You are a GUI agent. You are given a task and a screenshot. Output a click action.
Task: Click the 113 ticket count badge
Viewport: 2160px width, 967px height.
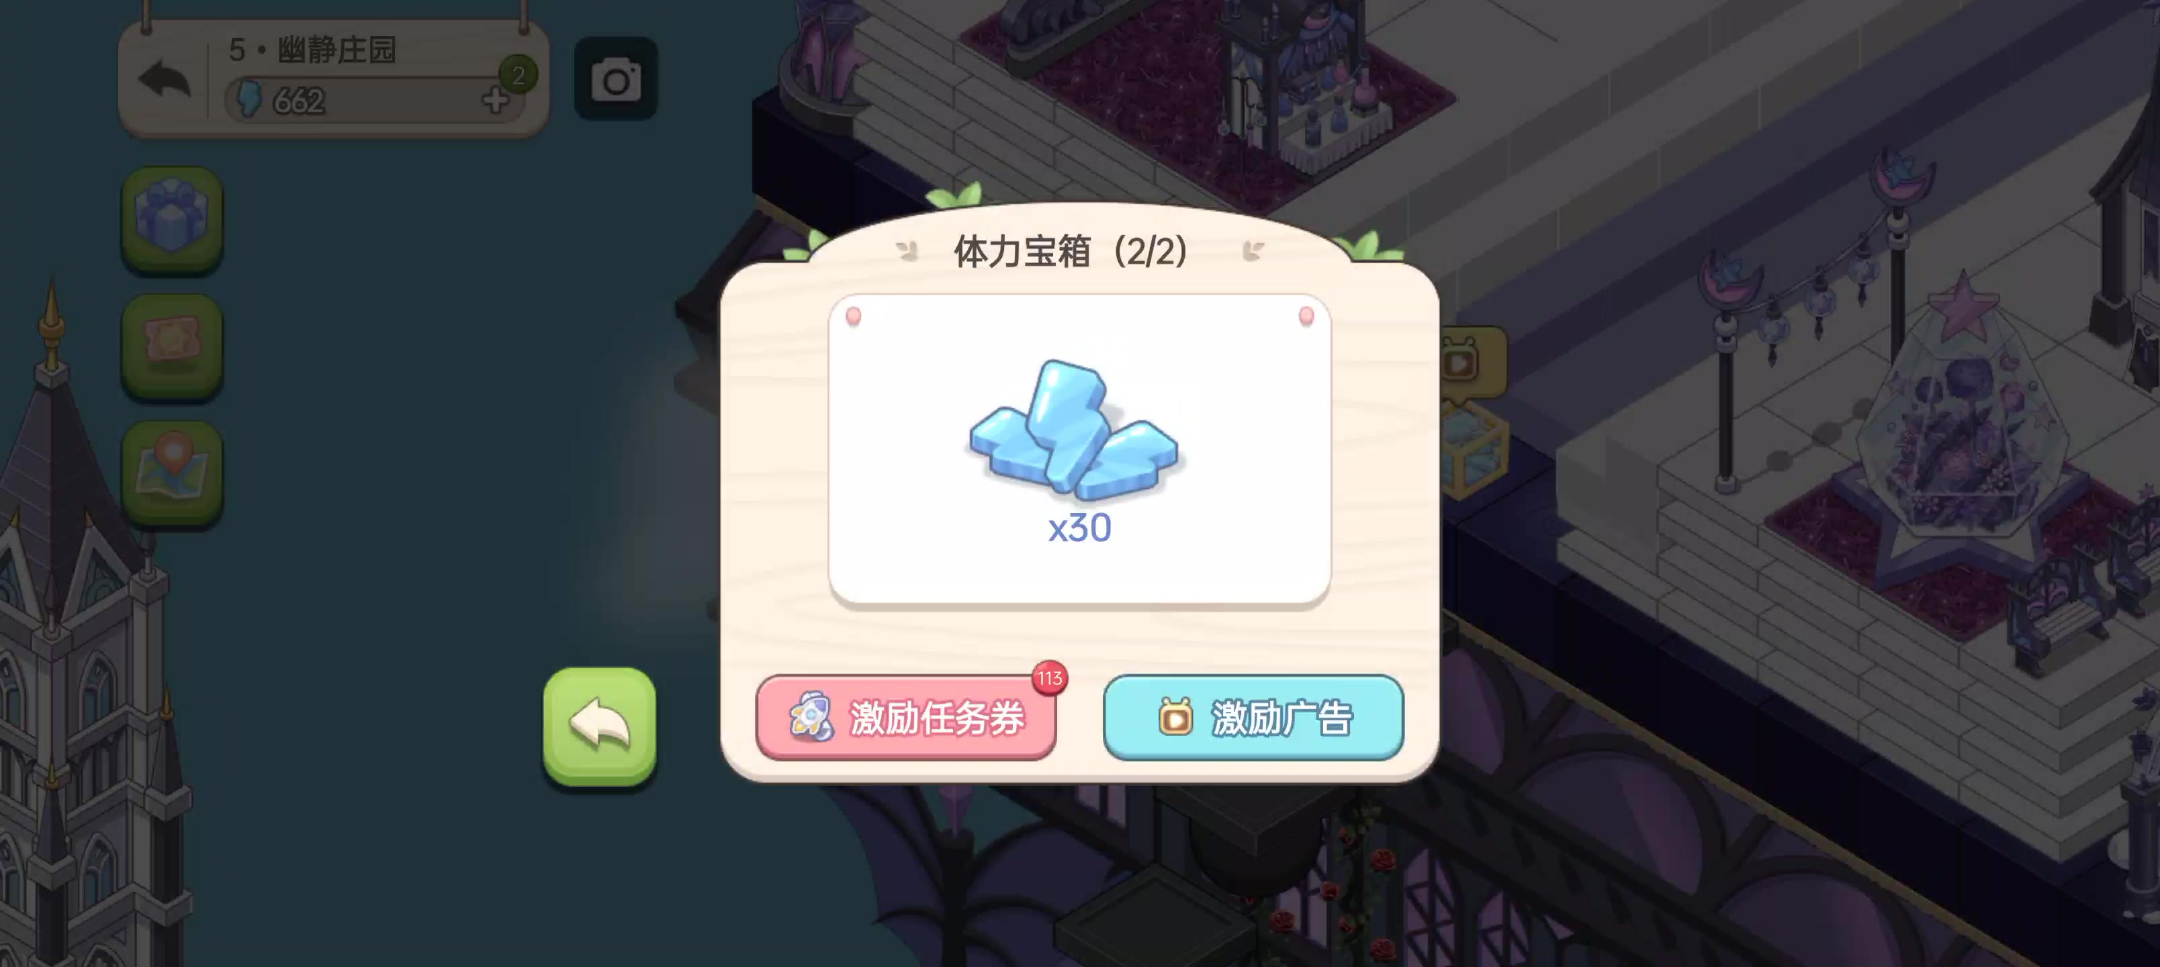(1049, 678)
